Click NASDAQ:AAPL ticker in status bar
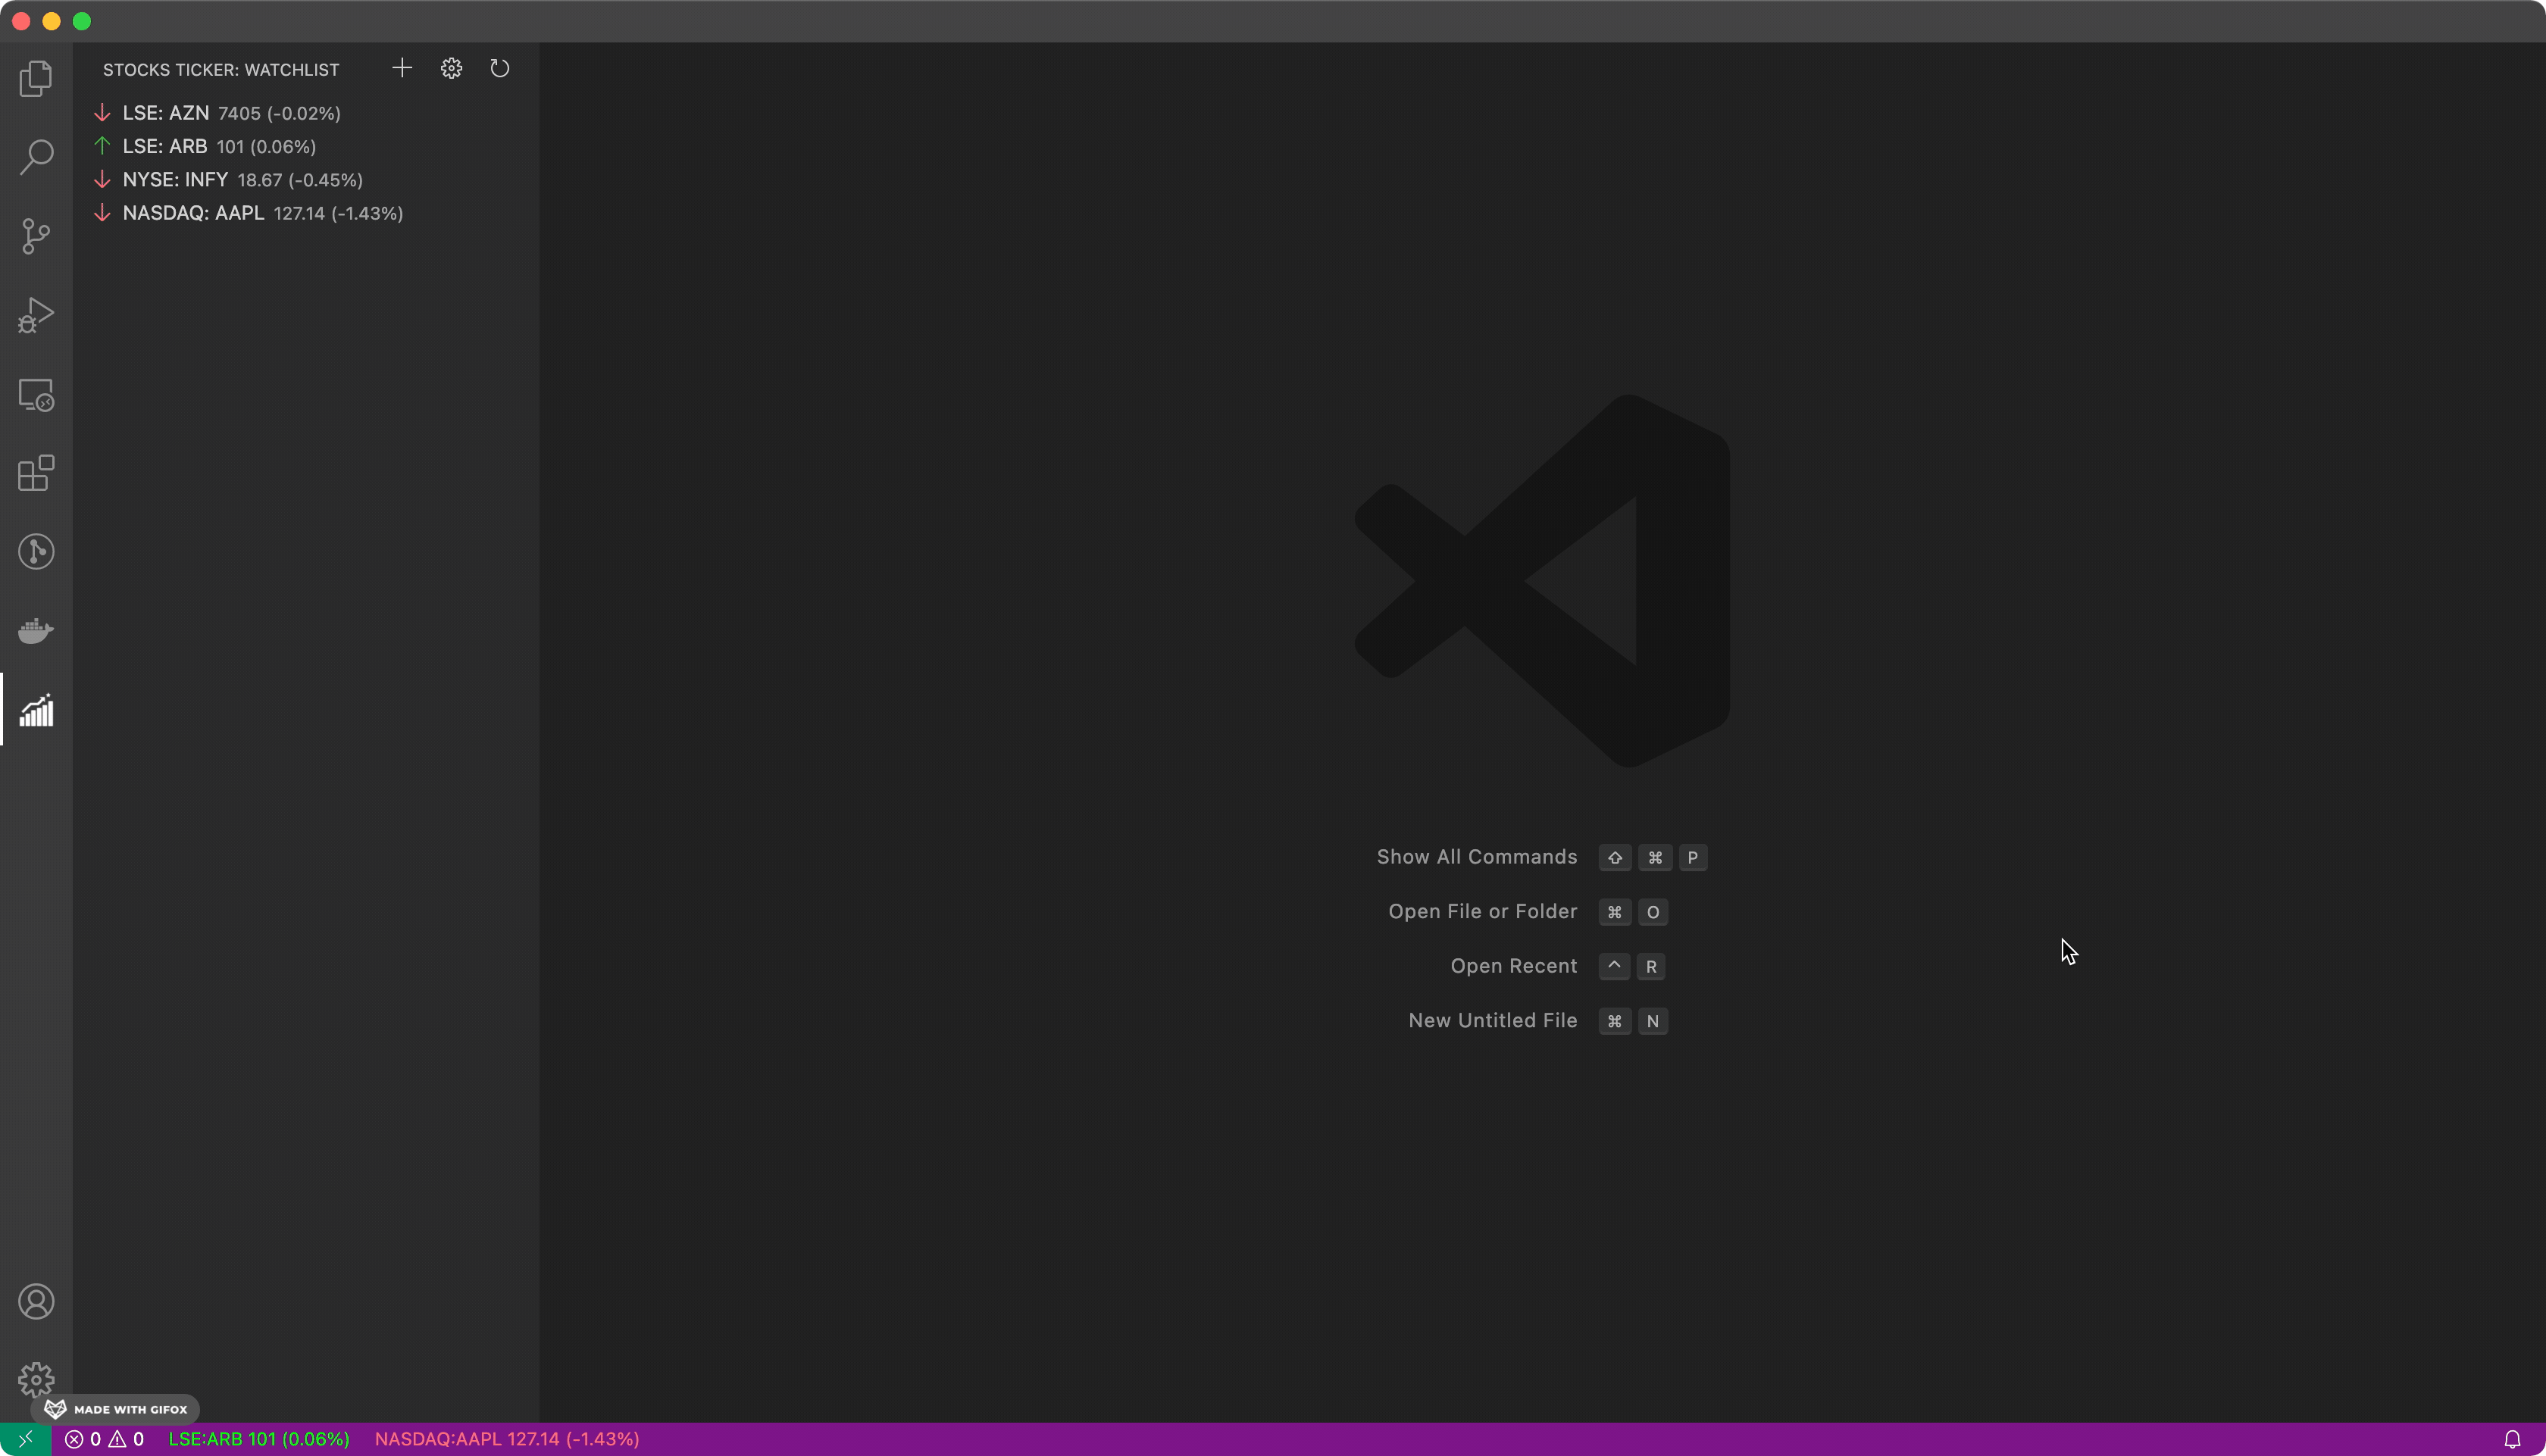This screenshot has width=2546, height=1456. pos(507,1439)
